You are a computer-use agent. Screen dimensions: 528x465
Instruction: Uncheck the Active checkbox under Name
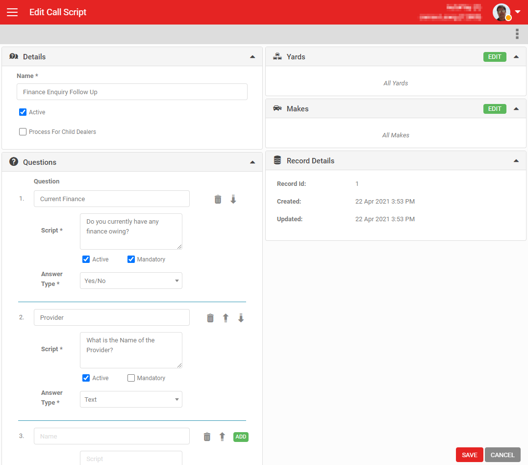point(23,112)
